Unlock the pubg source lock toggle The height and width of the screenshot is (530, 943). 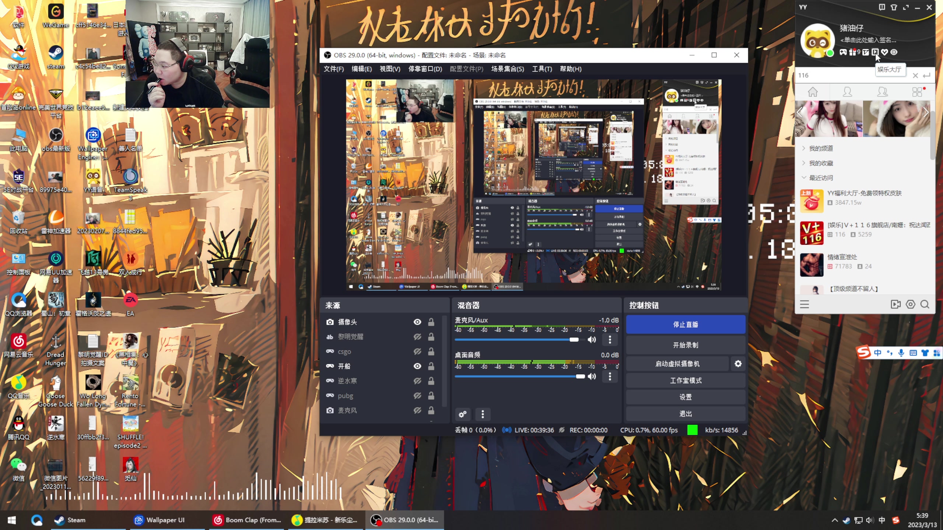[431, 396]
